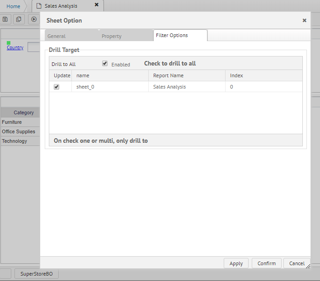This screenshot has height=281, width=320.
Task: Click the copy icon in toolbar
Action: pos(19,19)
